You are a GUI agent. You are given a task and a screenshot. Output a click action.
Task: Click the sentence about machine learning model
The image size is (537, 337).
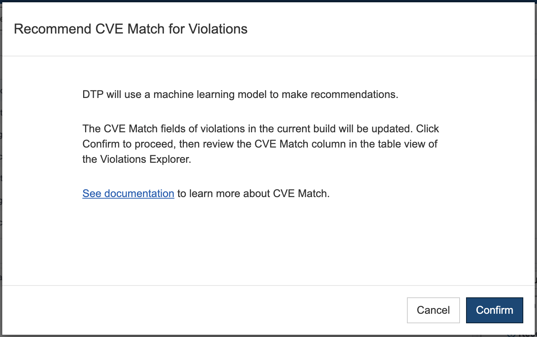[x=240, y=94]
